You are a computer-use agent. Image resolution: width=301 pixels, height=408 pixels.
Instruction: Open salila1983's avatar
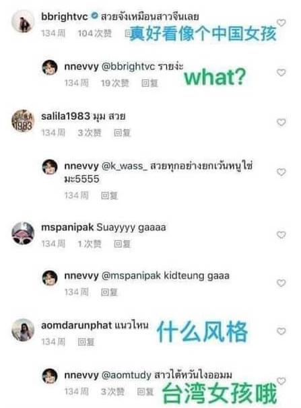coord(23,121)
